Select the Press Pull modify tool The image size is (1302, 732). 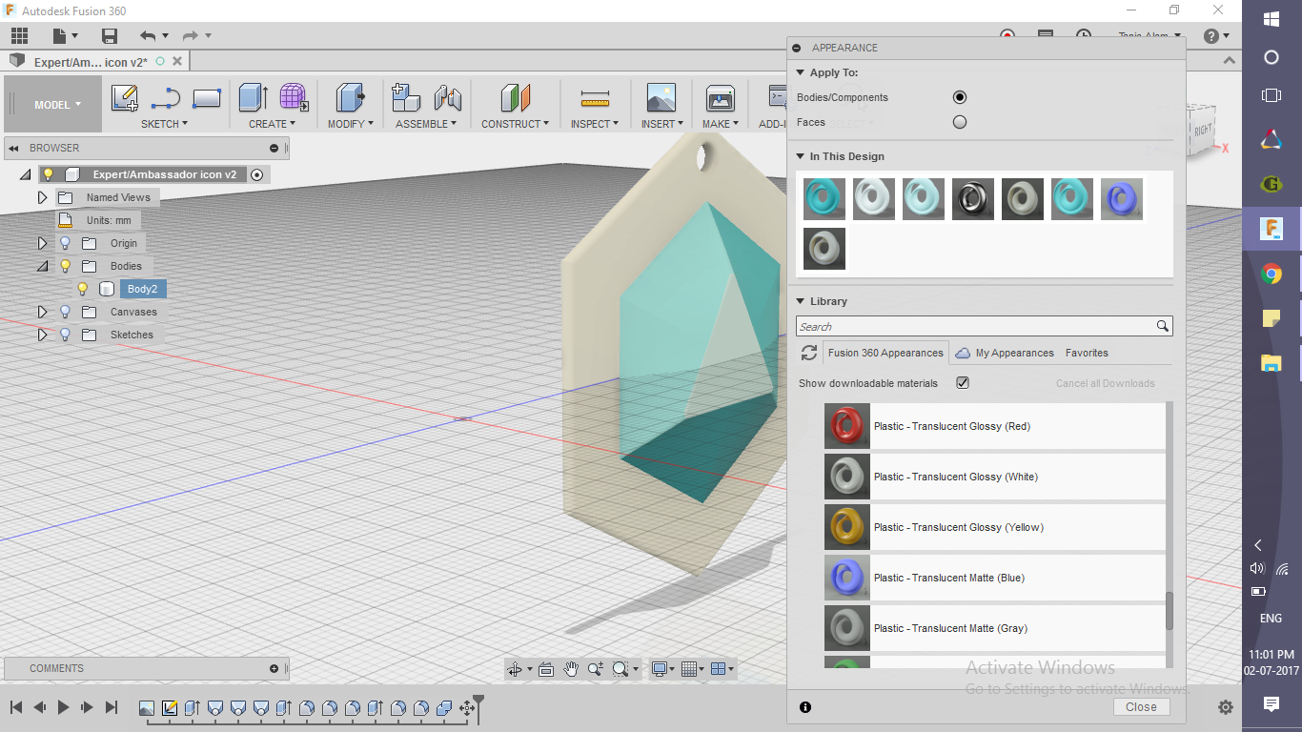[x=350, y=98]
